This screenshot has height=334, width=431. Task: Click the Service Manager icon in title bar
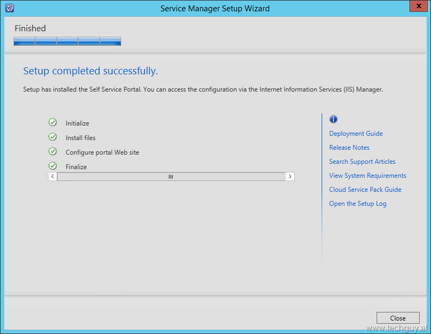(x=10, y=8)
